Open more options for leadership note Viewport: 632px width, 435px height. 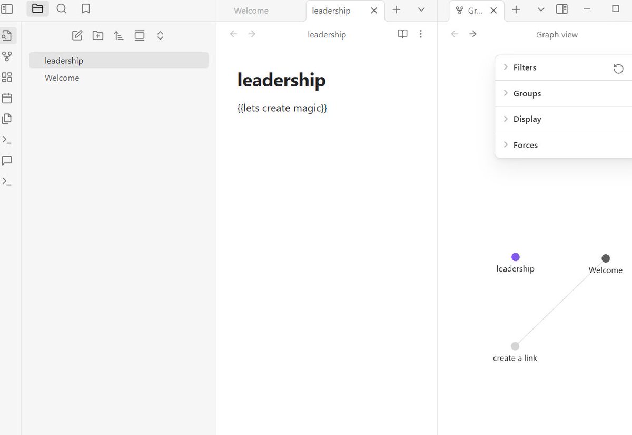coord(420,34)
